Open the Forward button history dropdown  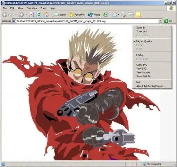(x=26, y=15)
